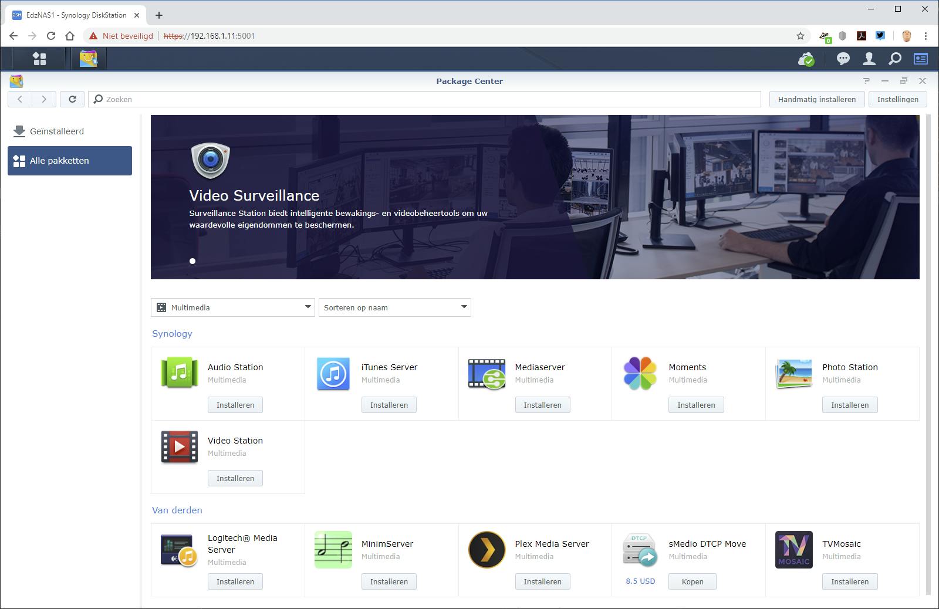Open the DSM search magnifier icon
939x609 pixels.
[x=895, y=59]
